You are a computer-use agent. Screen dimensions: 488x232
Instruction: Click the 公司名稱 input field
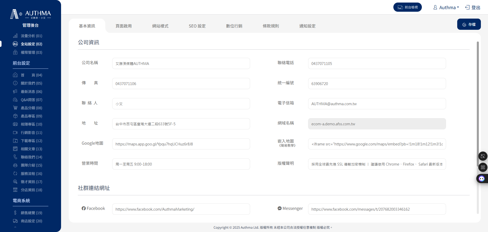(x=181, y=63)
